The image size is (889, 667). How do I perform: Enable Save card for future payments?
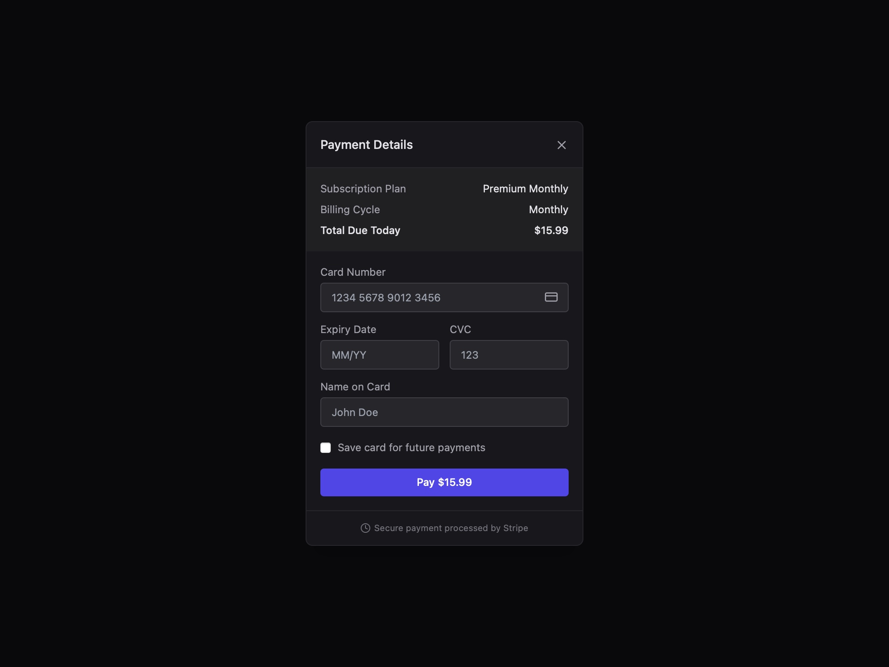click(x=325, y=447)
